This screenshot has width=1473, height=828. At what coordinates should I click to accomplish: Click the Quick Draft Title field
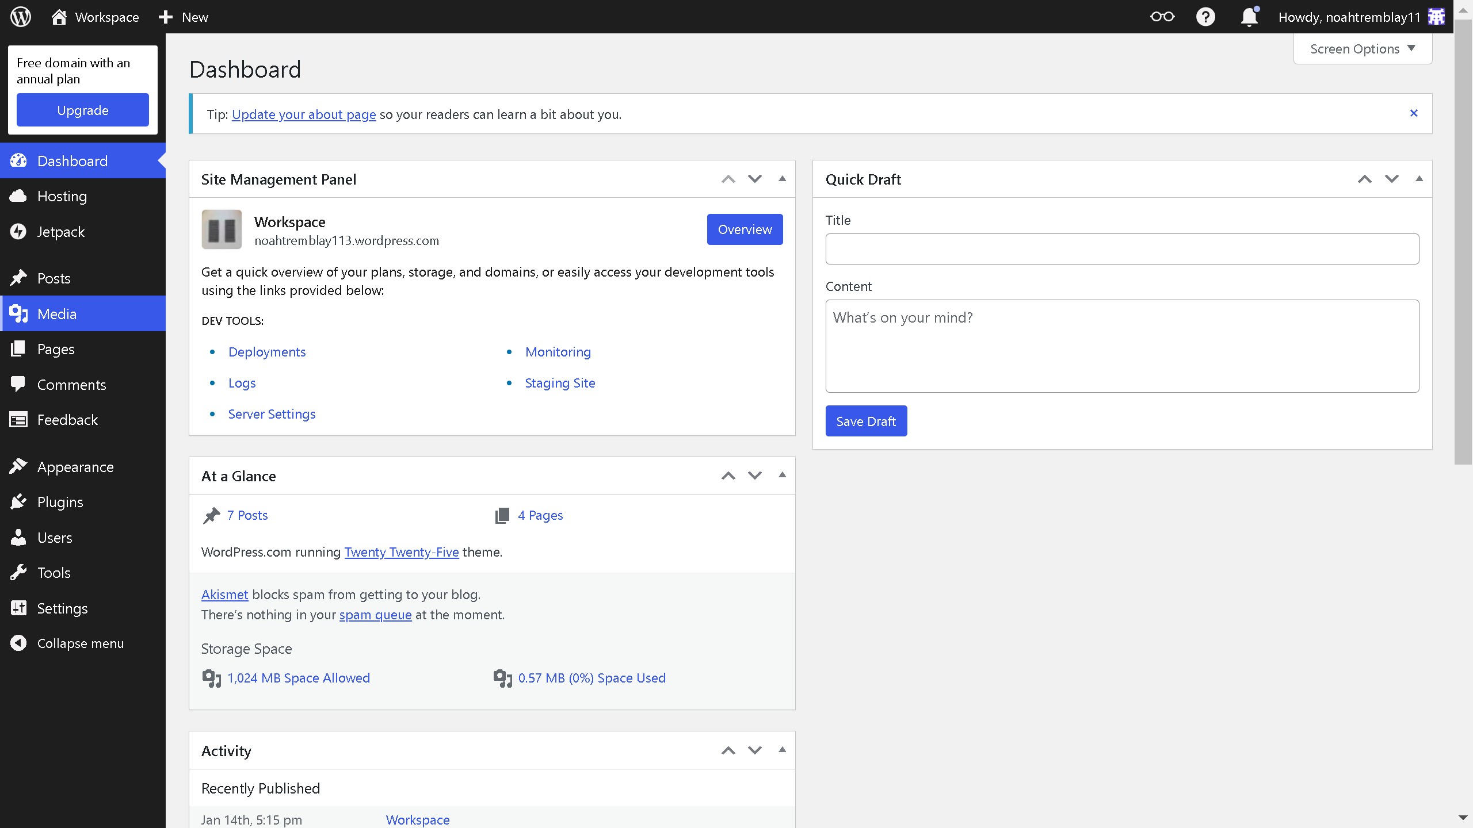(1122, 249)
